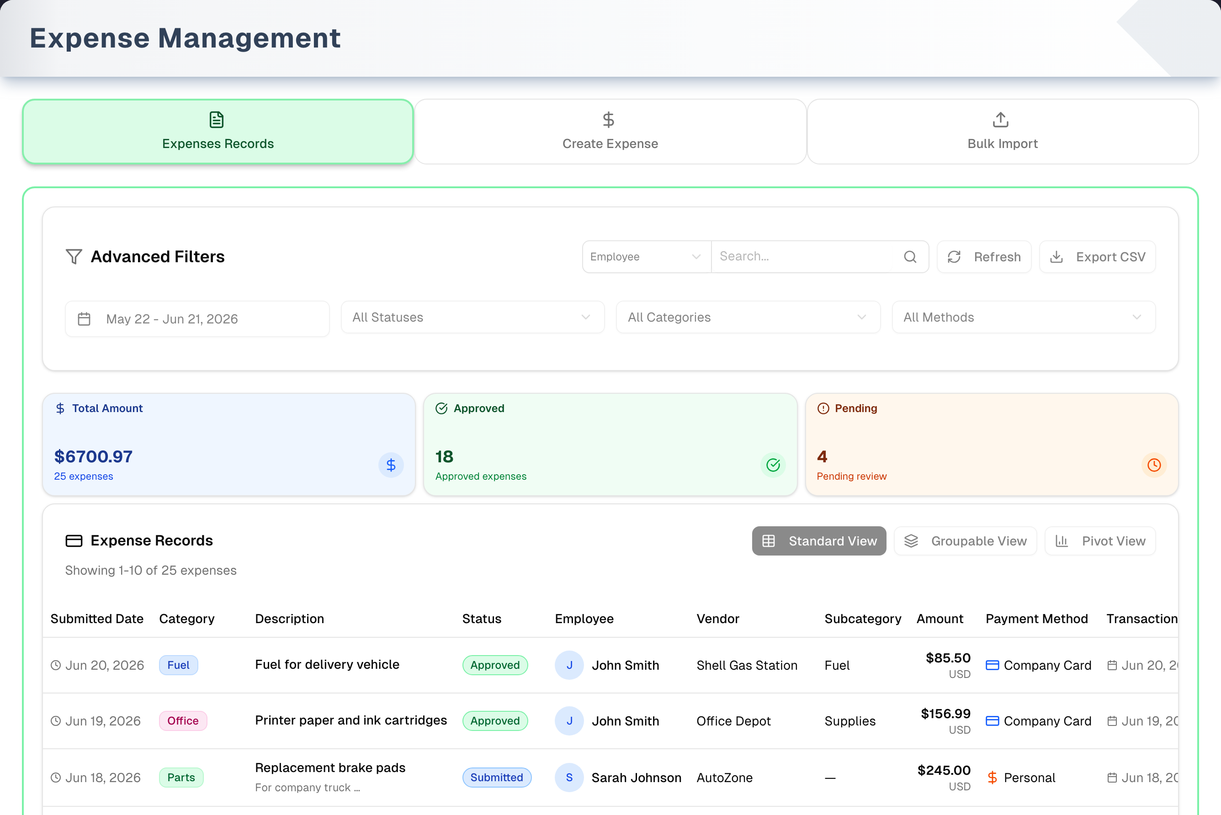Click the Fuel category tag
The height and width of the screenshot is (815, 1221).
click(x=178, y=665)
